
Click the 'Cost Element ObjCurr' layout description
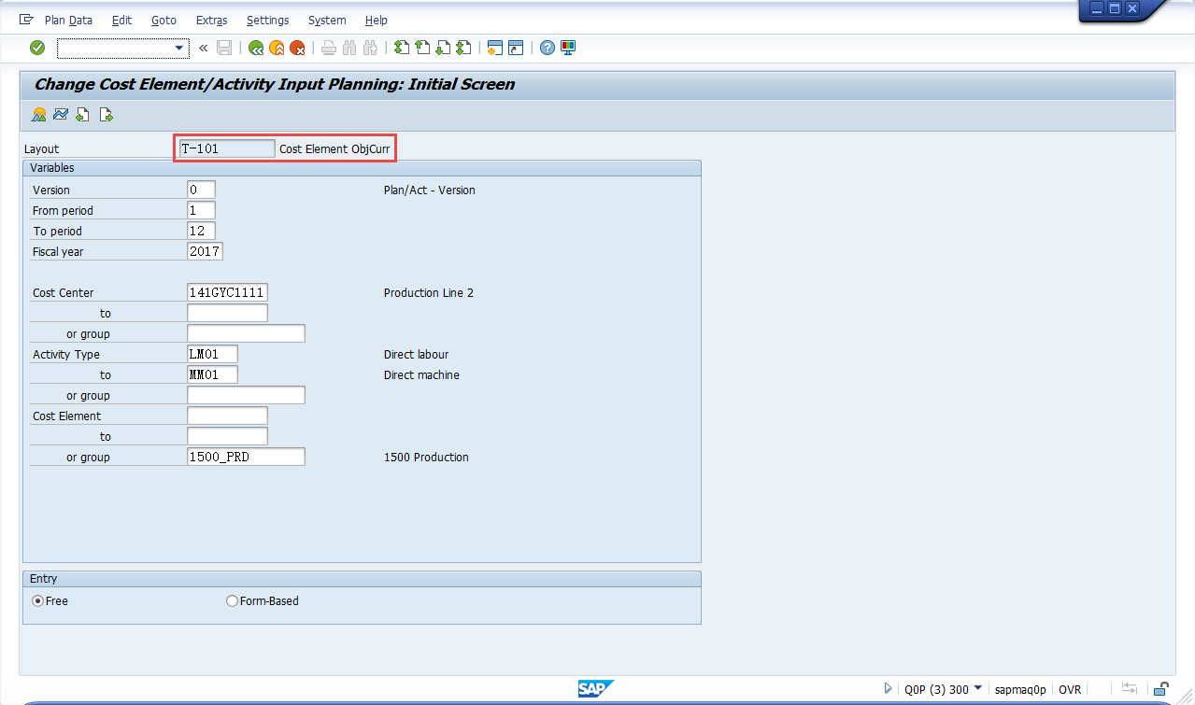coord(334,148)
